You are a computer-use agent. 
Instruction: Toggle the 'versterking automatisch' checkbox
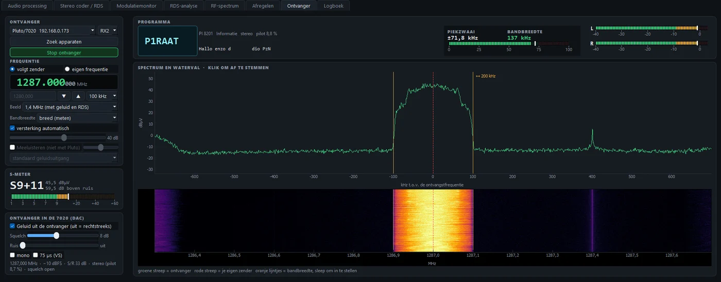[12, 128]
